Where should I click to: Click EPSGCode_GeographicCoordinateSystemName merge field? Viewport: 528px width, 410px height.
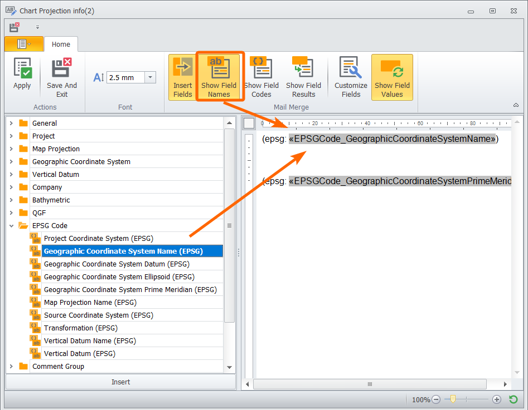pos(392,139)
